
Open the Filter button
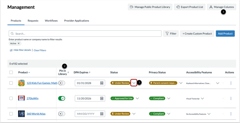(171, 34)
